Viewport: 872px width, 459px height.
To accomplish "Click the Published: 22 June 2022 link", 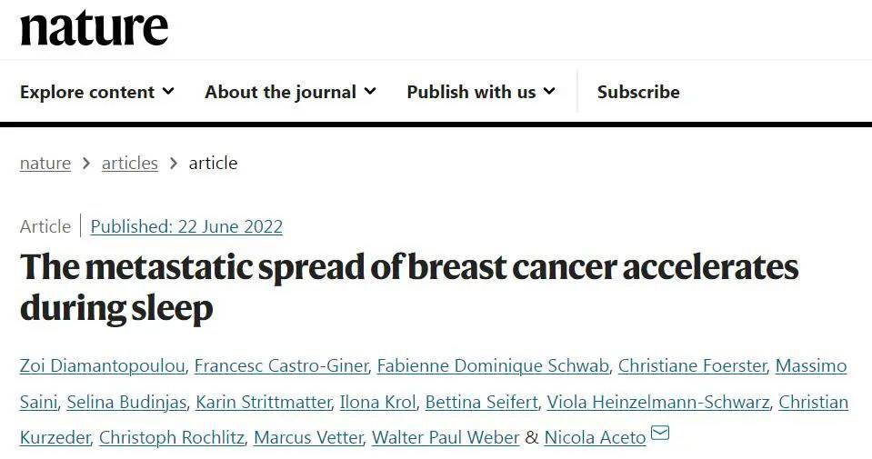I will tap(186, 226).
